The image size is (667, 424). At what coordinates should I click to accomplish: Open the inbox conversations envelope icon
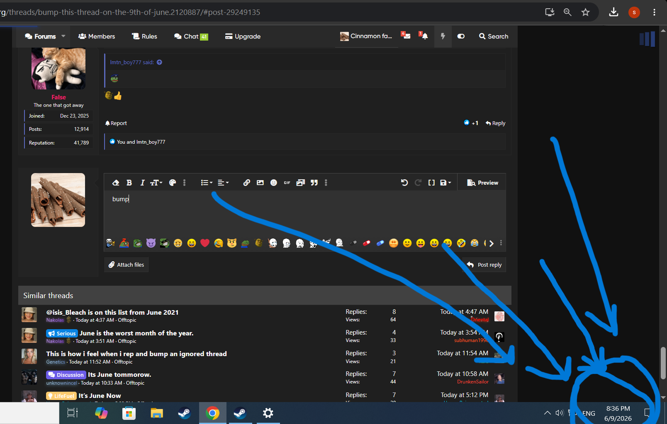tap(406, 36)
